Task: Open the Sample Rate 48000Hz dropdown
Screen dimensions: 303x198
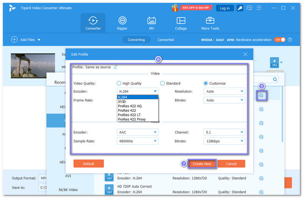Action: click(138, 141)
